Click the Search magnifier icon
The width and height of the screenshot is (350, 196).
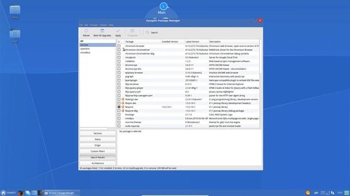[147, 33]
